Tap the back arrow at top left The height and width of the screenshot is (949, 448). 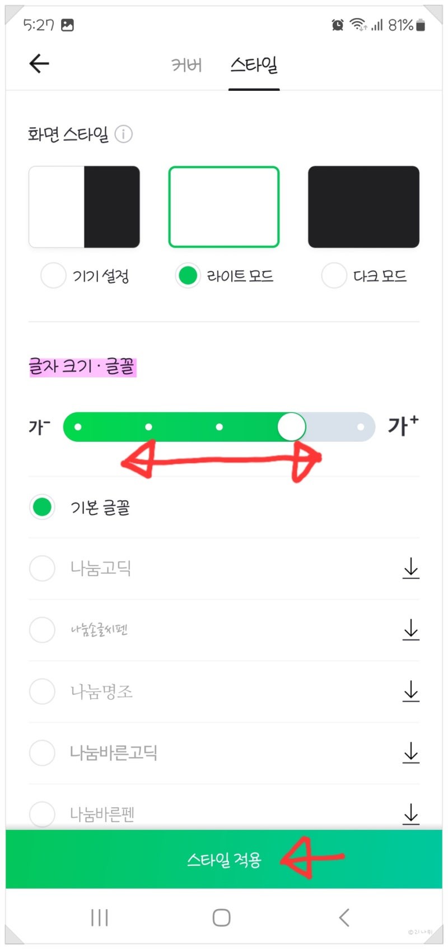[x=39, y=63]
